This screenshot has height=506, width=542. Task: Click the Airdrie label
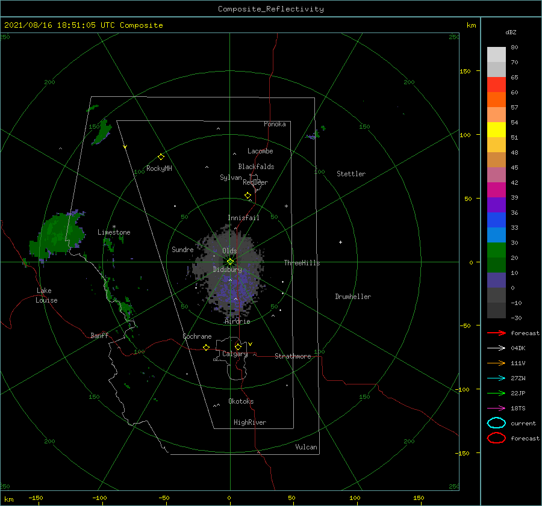pyautogui.click(x=237, y=321)
